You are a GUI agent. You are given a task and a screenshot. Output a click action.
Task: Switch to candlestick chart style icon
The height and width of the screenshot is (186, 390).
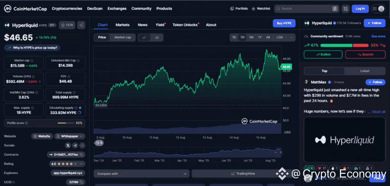pos(157,37)
